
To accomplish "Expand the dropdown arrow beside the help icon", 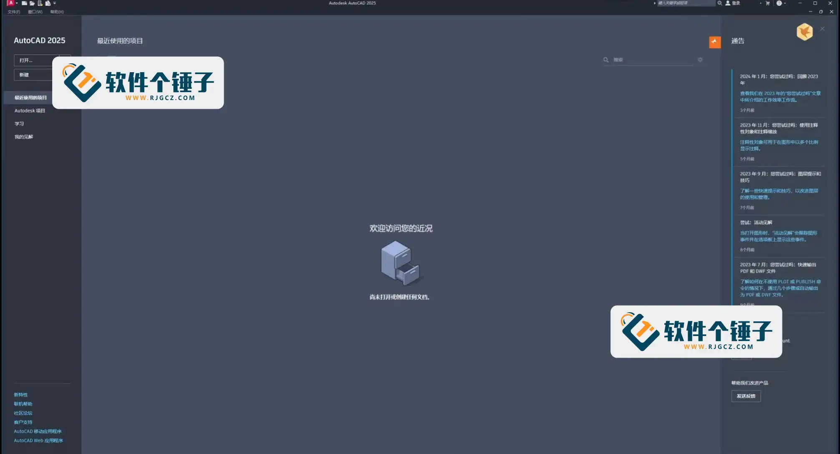I will pos(785,3).
